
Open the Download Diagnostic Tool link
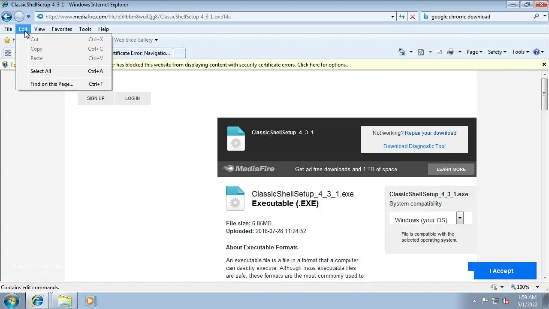(x=414, y=146)
